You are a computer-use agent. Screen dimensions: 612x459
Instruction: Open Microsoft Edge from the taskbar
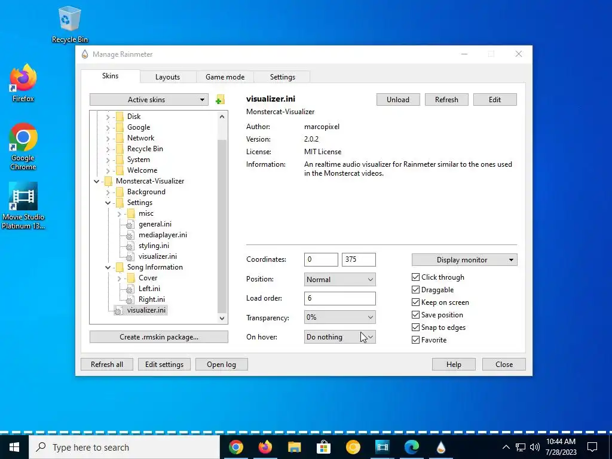click(411, 447)
